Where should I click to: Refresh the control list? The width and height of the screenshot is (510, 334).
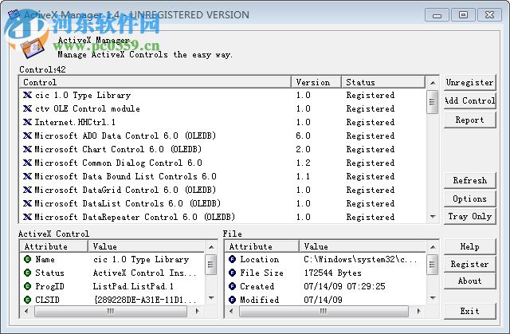point(469,180)
